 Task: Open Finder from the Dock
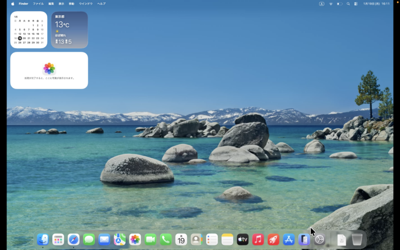click(43, 239)
